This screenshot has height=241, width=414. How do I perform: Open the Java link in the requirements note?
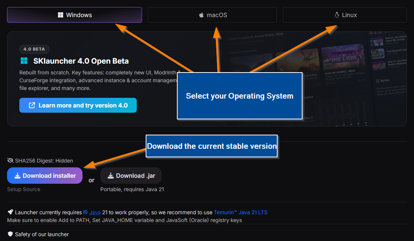95,212
